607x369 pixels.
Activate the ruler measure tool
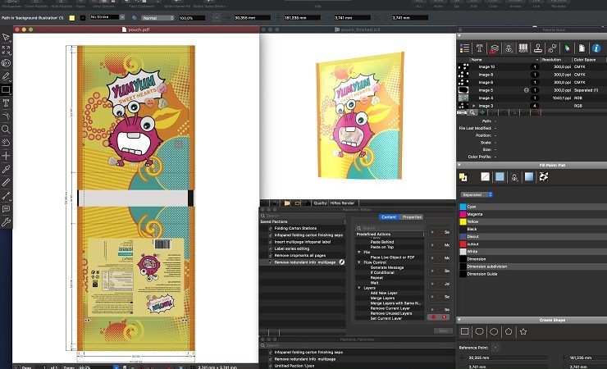click(6, 182)
